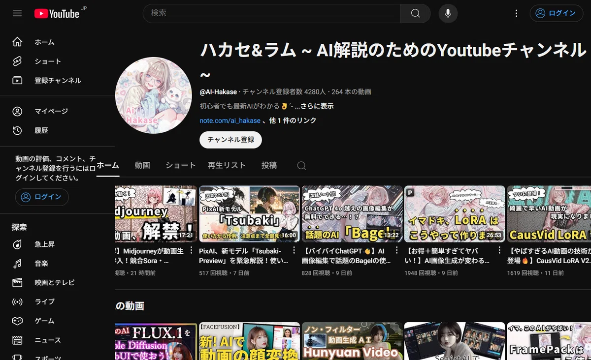Screen dimensions: 591x360
Task: Open FLUX.1 video thumbnail
Action: (156, 341)
